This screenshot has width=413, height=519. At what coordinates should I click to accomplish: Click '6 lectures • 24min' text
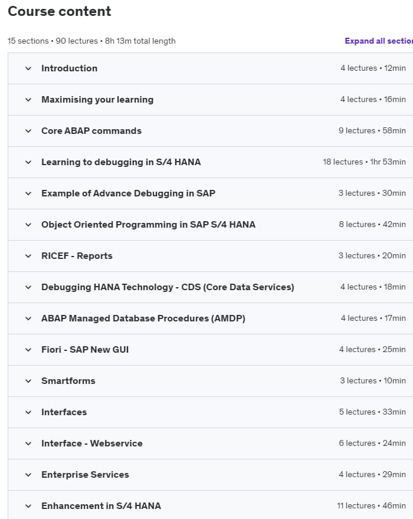point(372,443)
